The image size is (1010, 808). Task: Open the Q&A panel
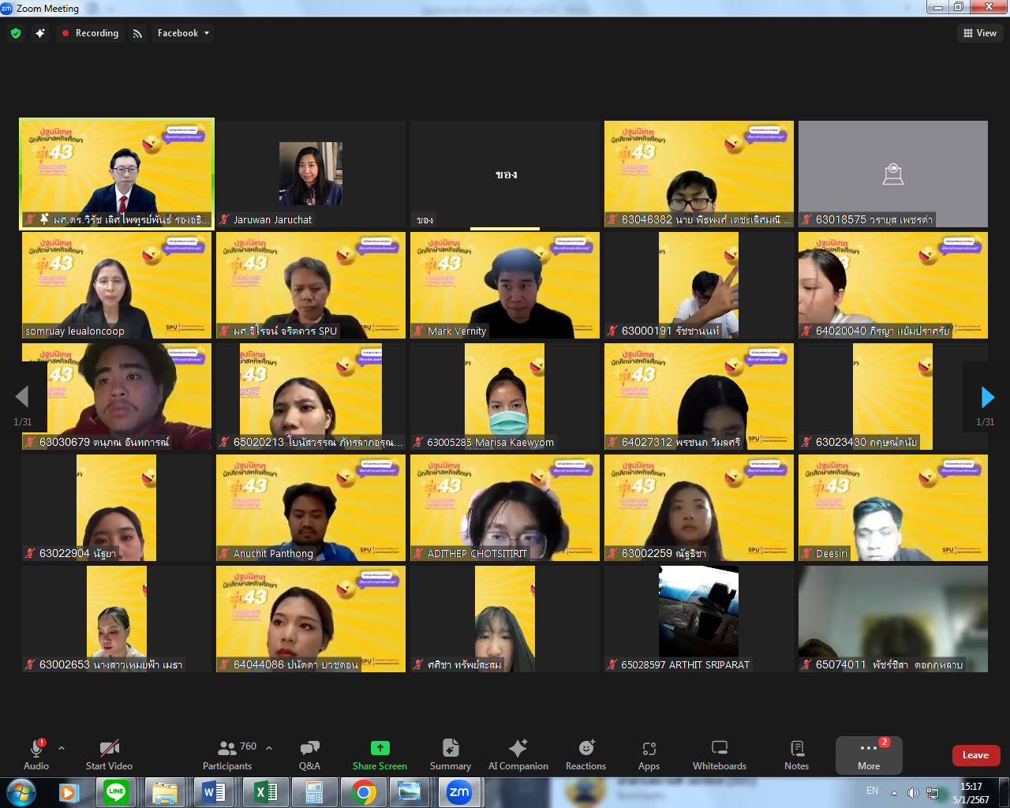309,754
